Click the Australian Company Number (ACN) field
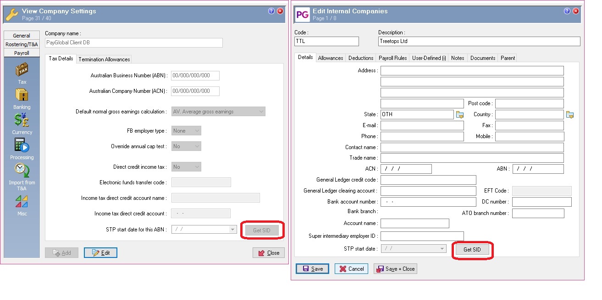Image resolution: width=602 pixels, height=300 pixels. point(195,91)
